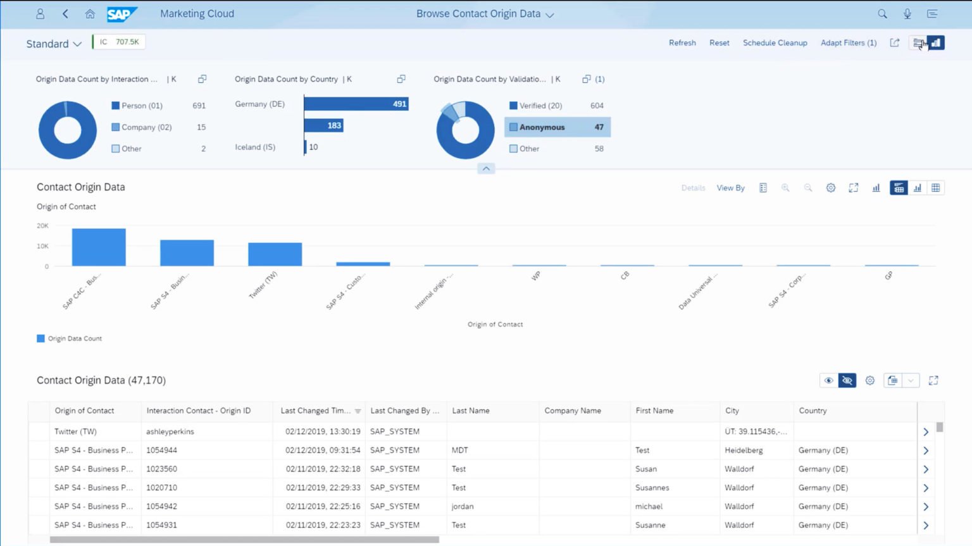Select the Germany (DE) 491 bar
This screenshot has height=546, width=972.
[x=356, y=104]
